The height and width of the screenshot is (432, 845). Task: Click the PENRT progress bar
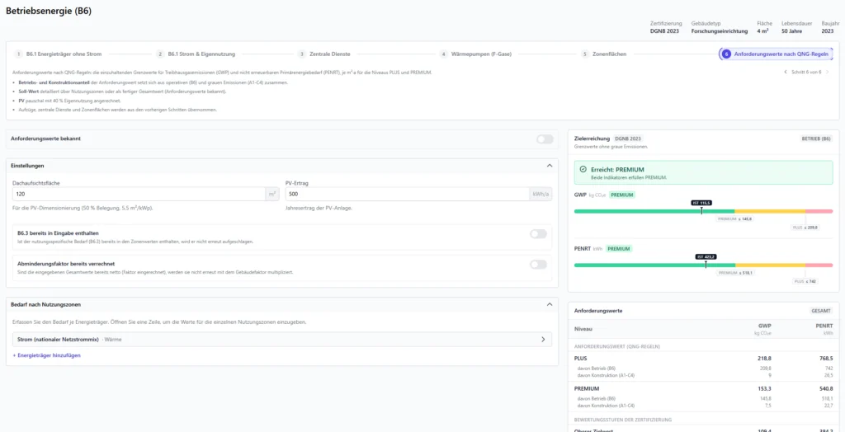(703, 265)
